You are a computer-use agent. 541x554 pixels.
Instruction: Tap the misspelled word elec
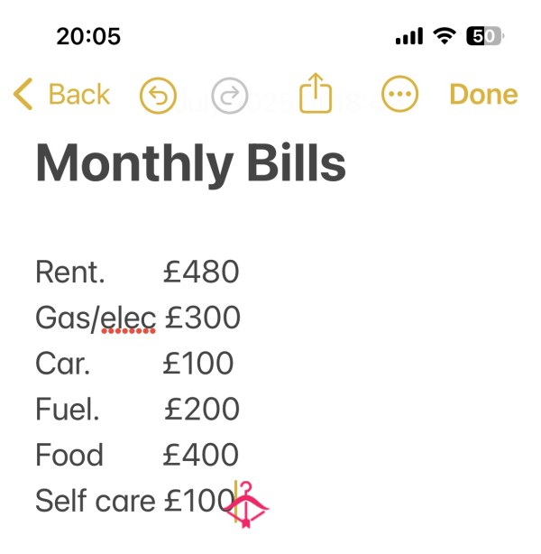pos(128,318)
